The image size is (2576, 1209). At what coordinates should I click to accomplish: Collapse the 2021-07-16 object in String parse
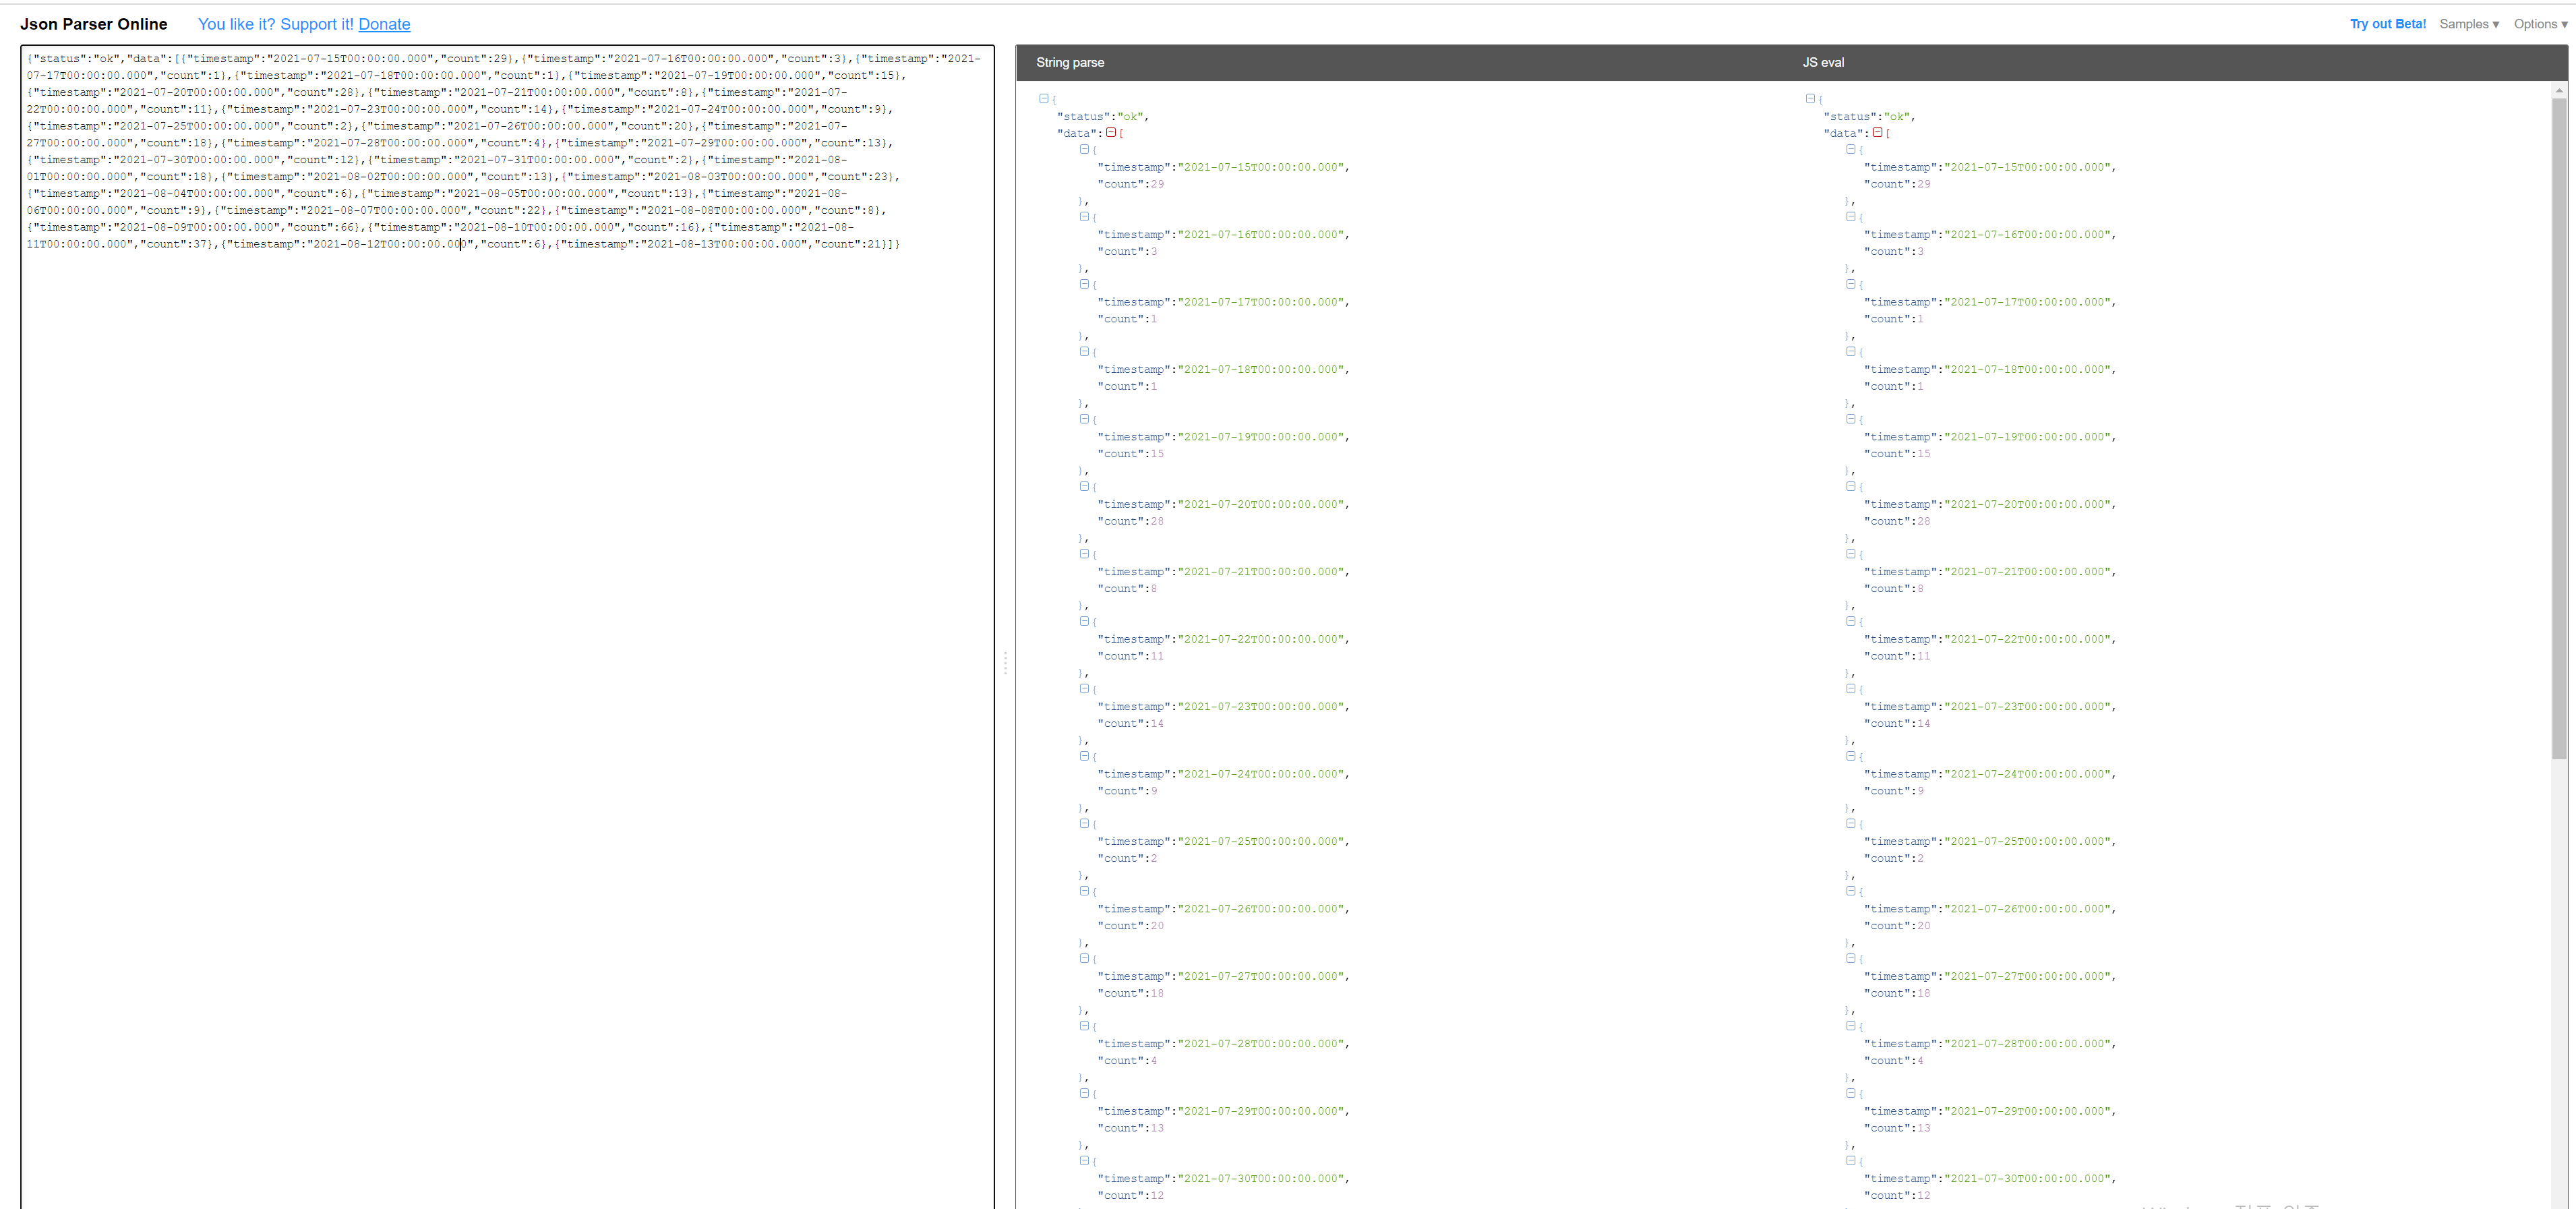tap(1084, 216)
